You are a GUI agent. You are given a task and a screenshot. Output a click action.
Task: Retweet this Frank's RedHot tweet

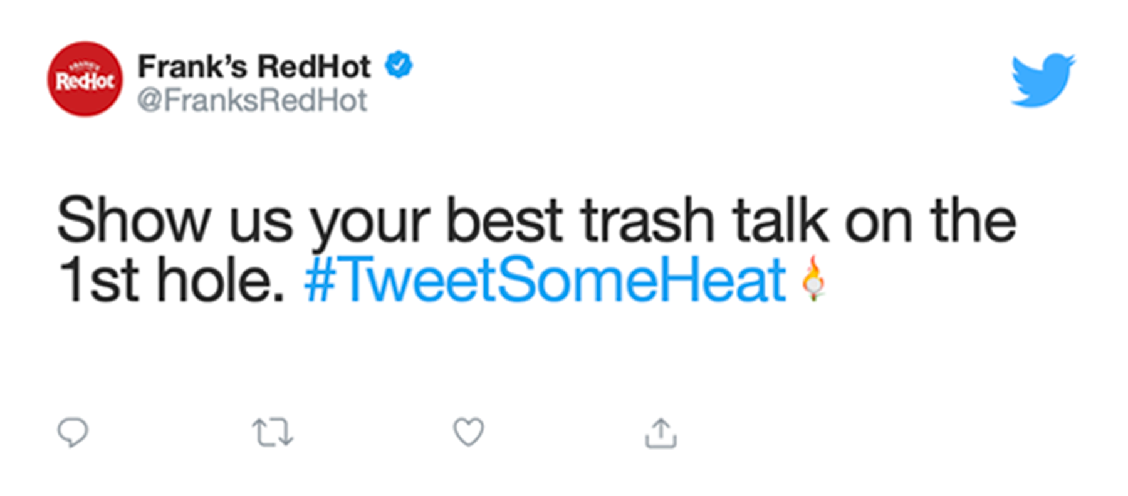[x=273, y=433]
